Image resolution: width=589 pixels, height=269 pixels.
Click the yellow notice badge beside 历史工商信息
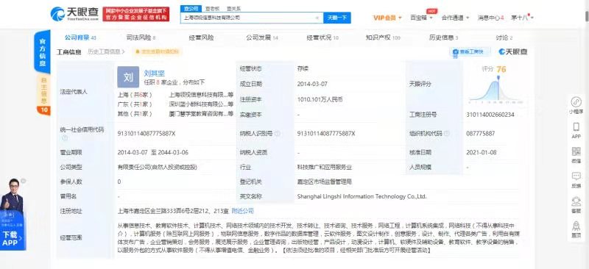click(x=157, y=51)
